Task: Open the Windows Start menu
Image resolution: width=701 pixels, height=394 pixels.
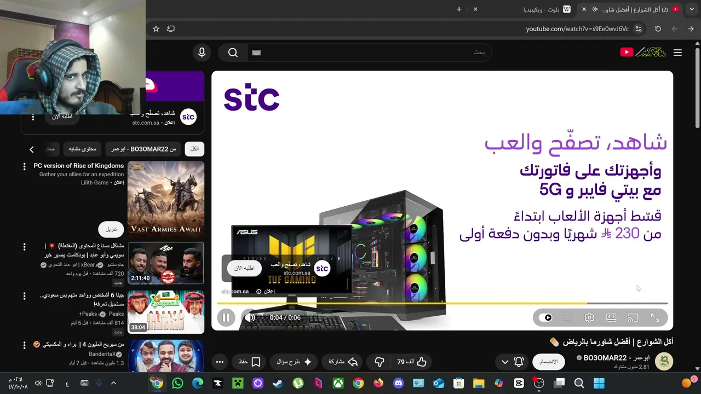Action: pos(599,383)
